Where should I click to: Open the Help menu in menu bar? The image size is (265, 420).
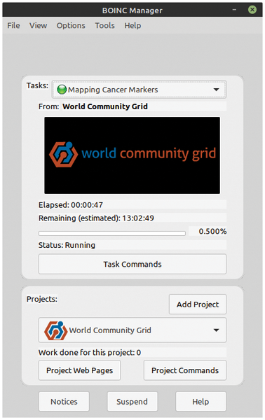coord(132,25)
